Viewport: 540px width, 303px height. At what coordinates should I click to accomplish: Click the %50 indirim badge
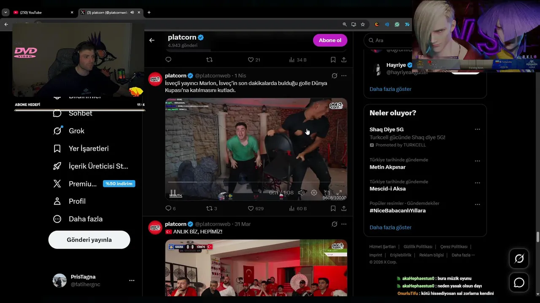[119, 183]
